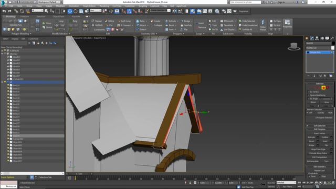
Task: Expand the Modify Selection panel arrow
Action: click(x=69, y=34)
